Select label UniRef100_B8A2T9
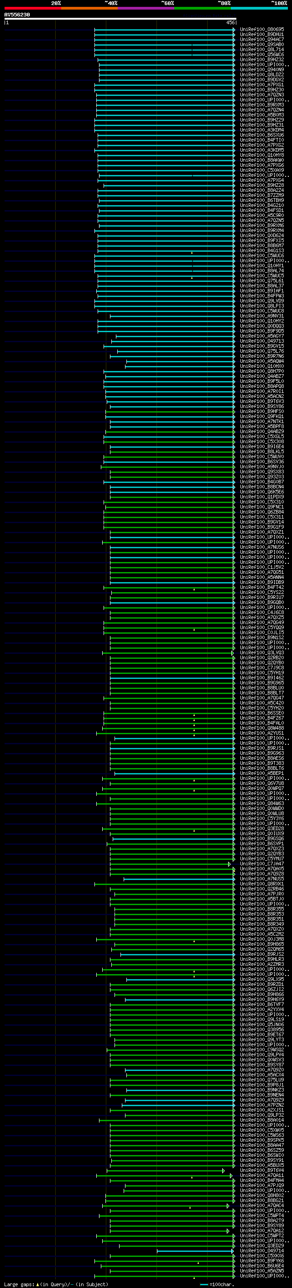Image resolution: width=292 pixels, height=1288 pixels. coord(262,1220)
